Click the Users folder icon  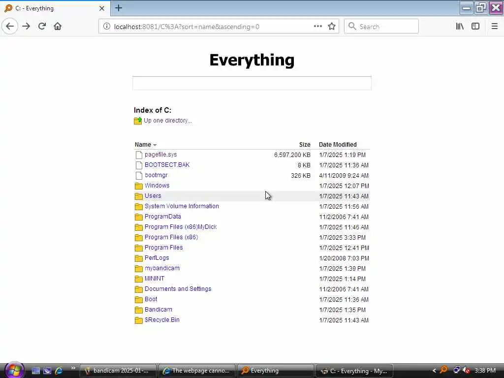[x=138, y=196]
